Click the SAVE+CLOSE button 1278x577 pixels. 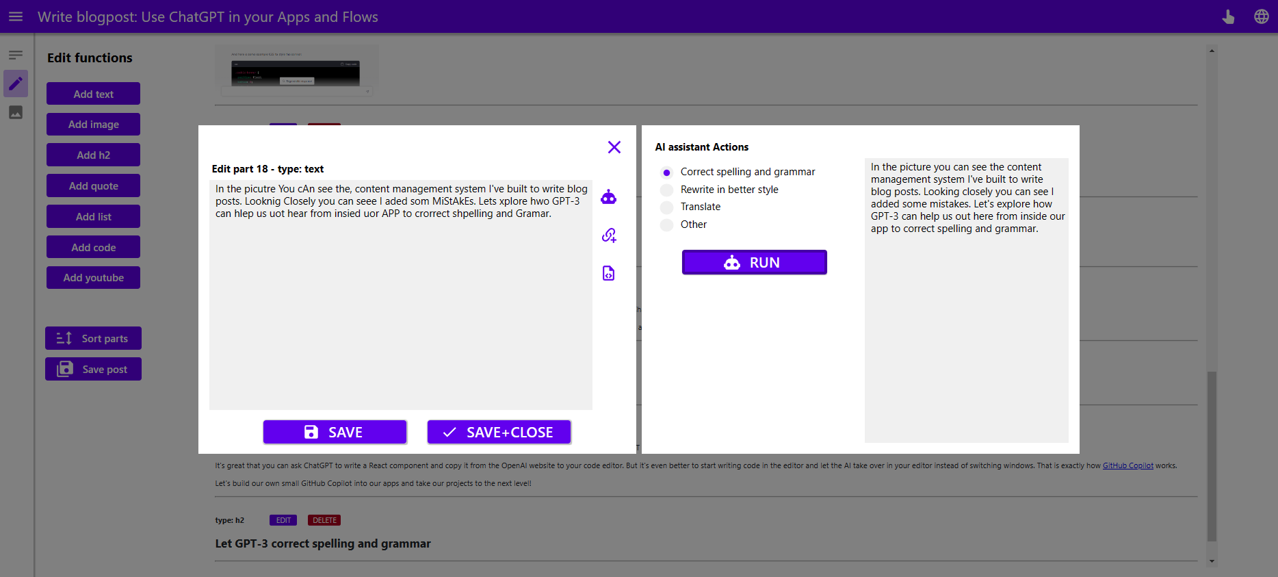(x=499, y=432)
